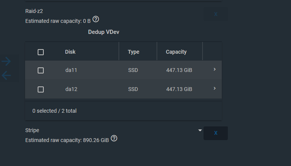Click da12's 447.13 GiB capacity cell
This screenshot has height=166, width=291.
point(179,89)
